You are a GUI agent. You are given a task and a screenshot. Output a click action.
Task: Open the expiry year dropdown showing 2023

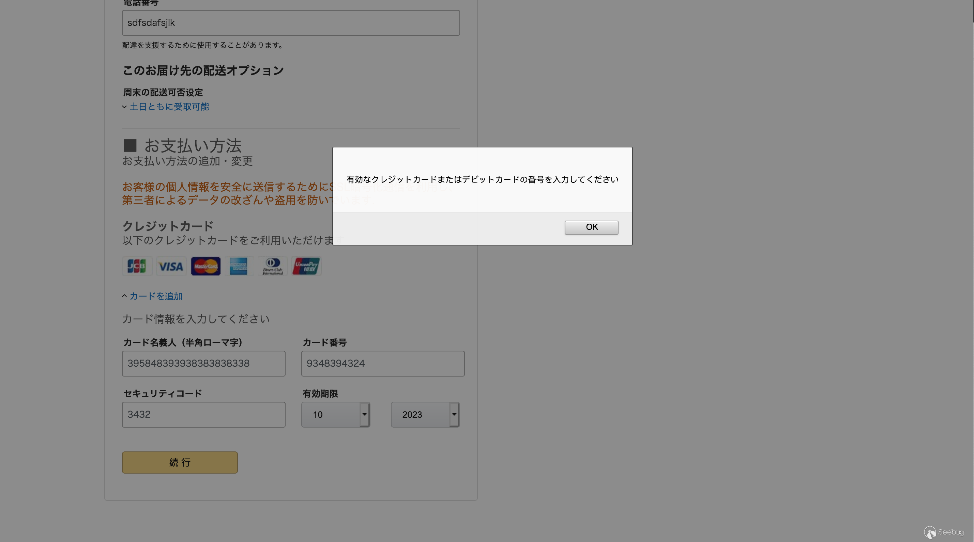pos(425,415)
